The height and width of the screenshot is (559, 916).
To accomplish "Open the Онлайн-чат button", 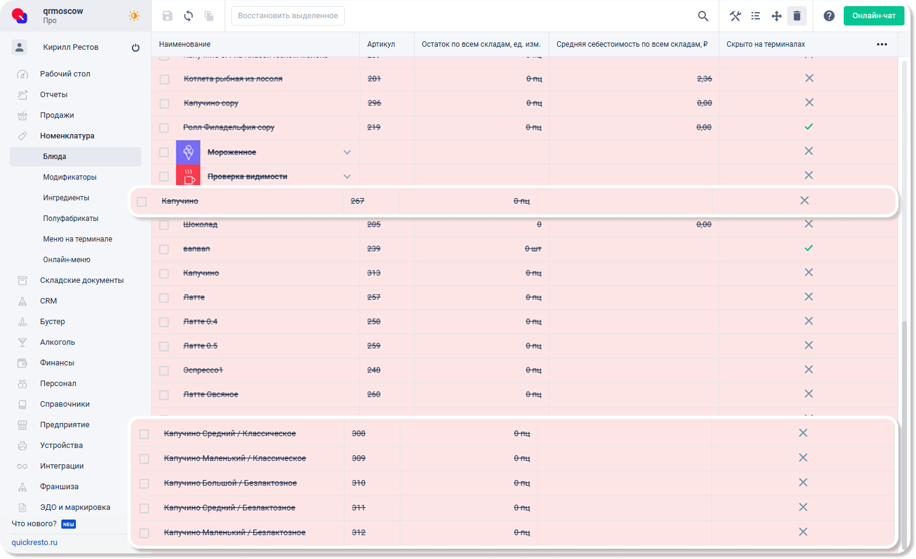I will pyautogui.click(x=874, y=16).
